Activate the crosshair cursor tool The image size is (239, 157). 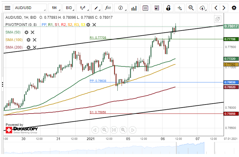tap(180, 8)
